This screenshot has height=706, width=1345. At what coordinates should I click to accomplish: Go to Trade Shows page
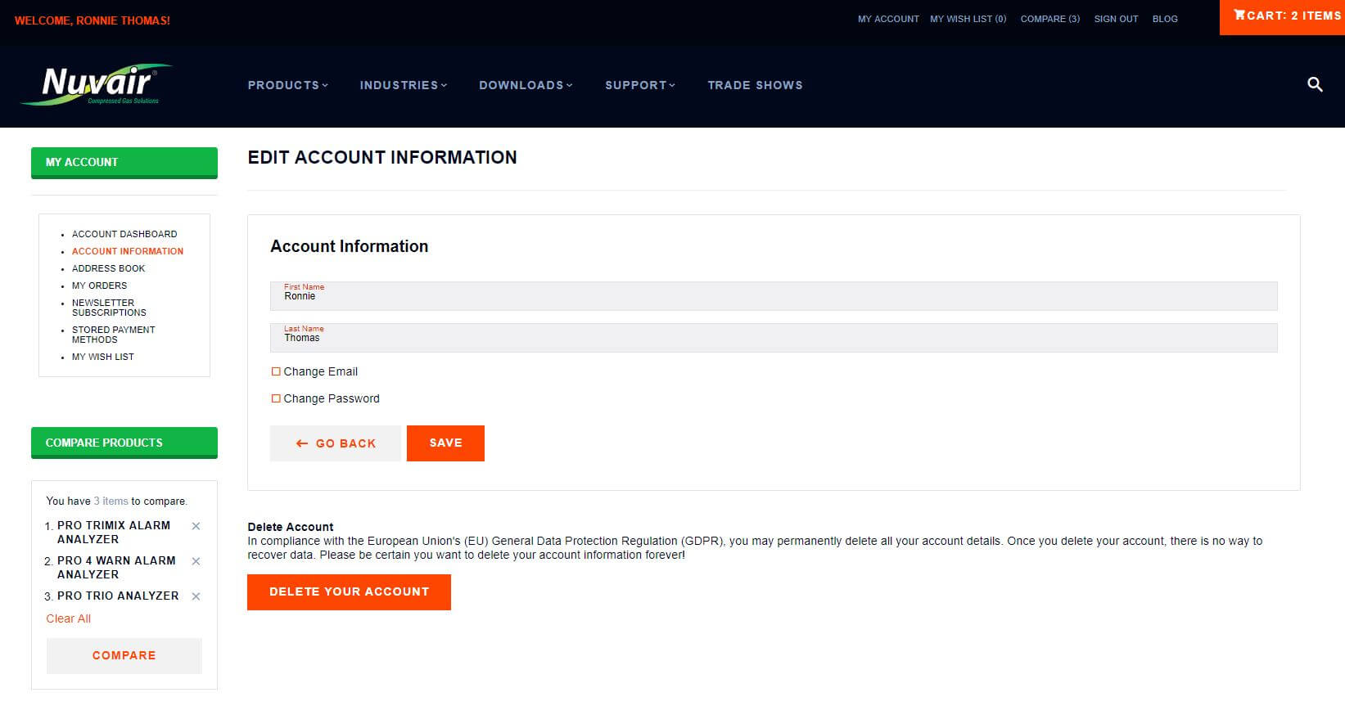click(x=755, y=85)
